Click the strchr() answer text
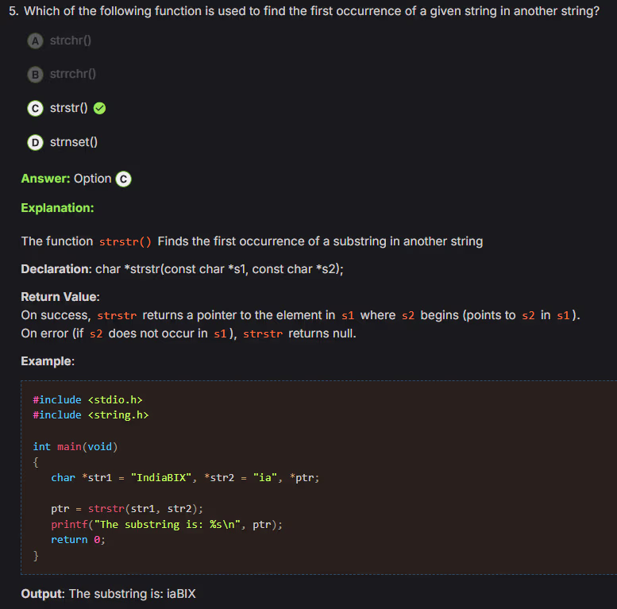Image resolution: width=617 pixels, height=609 pixels. coord(71,40)
